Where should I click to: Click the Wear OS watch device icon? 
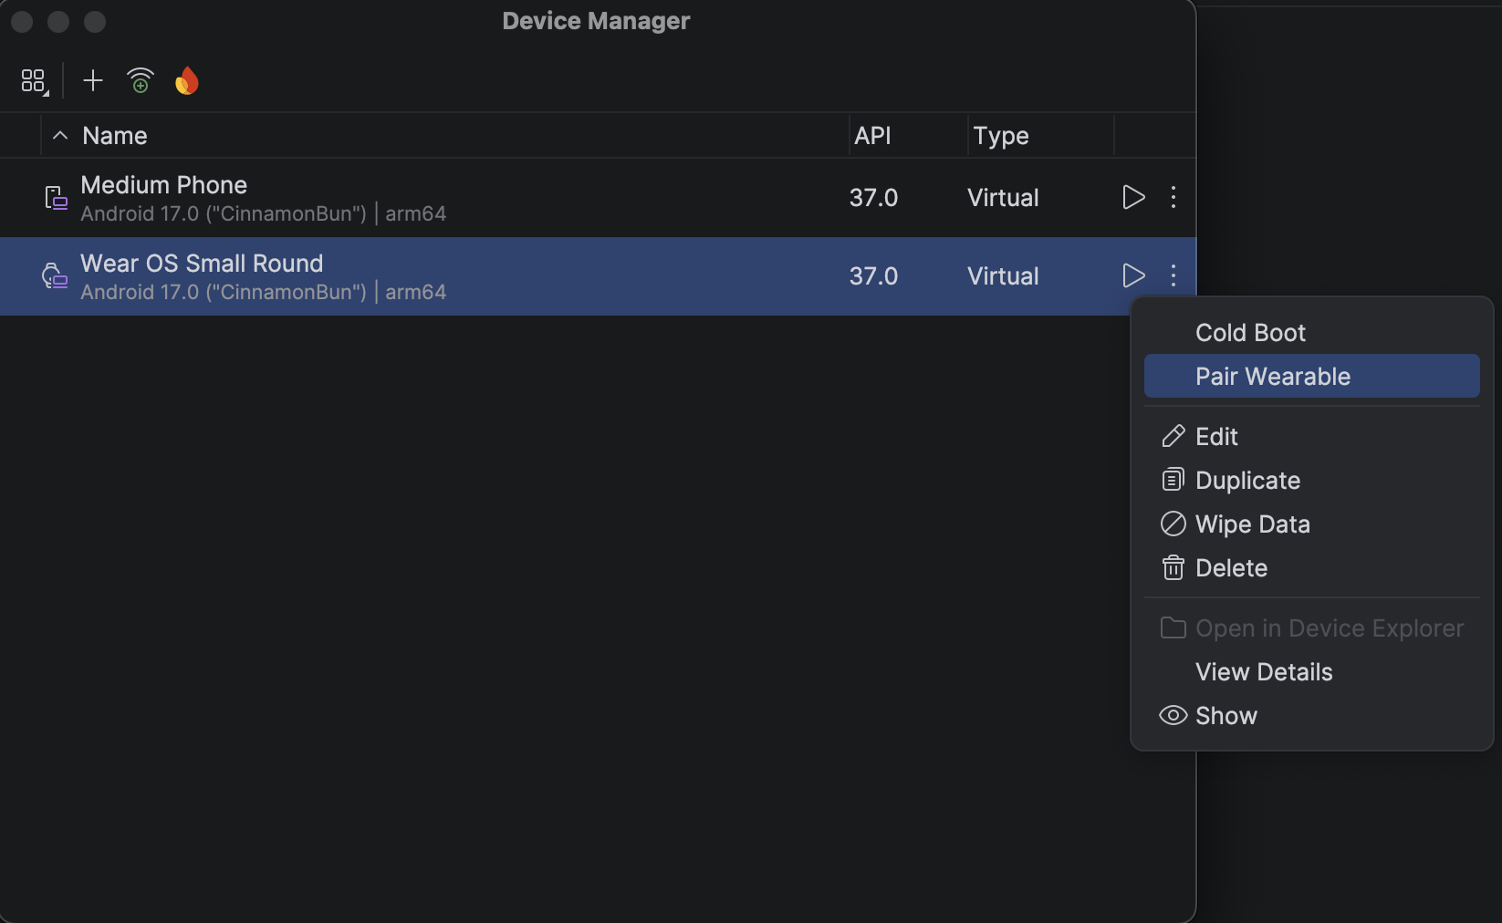coord(55,276)
